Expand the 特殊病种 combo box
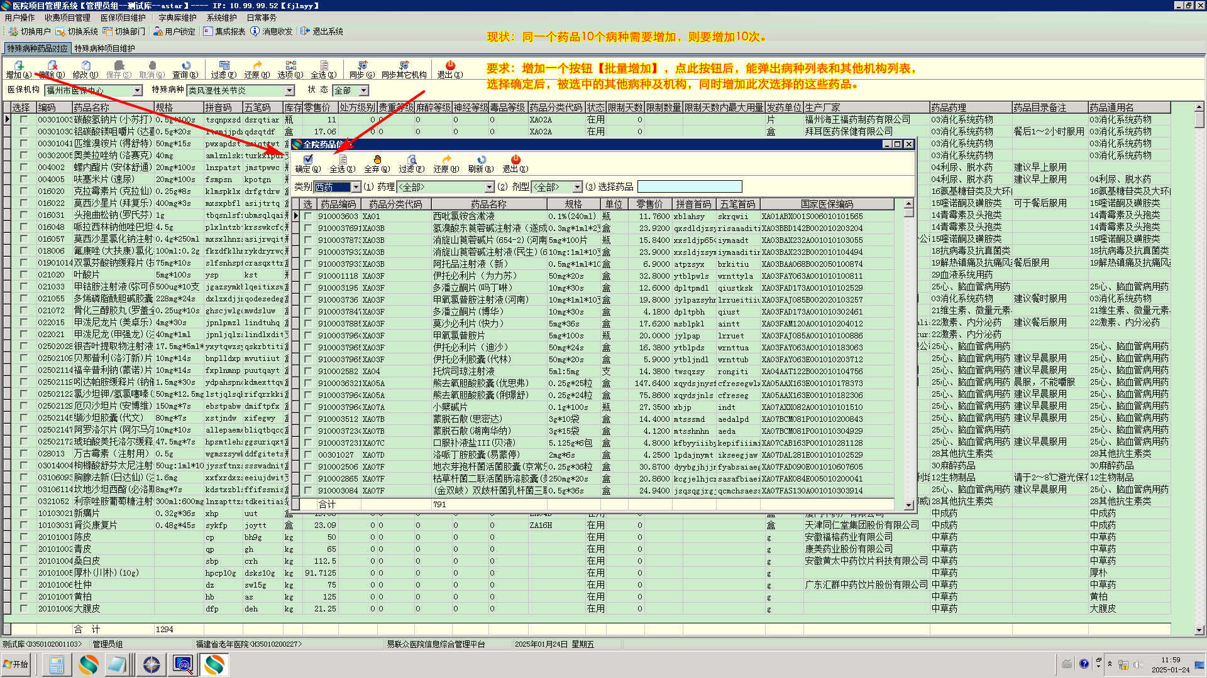The width and height of the screenshot is (1207, 678). [289, 91]
